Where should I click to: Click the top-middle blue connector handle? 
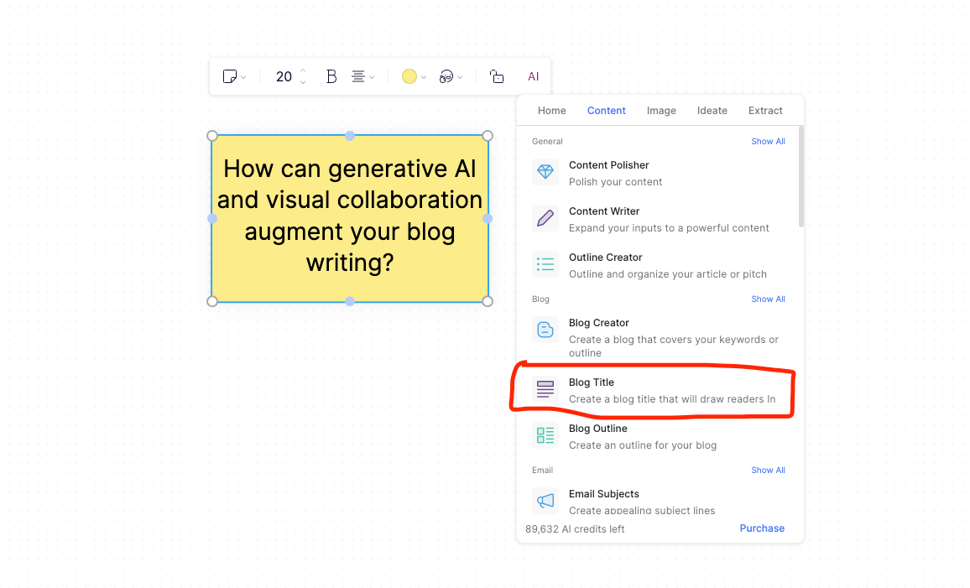[350, 135]
